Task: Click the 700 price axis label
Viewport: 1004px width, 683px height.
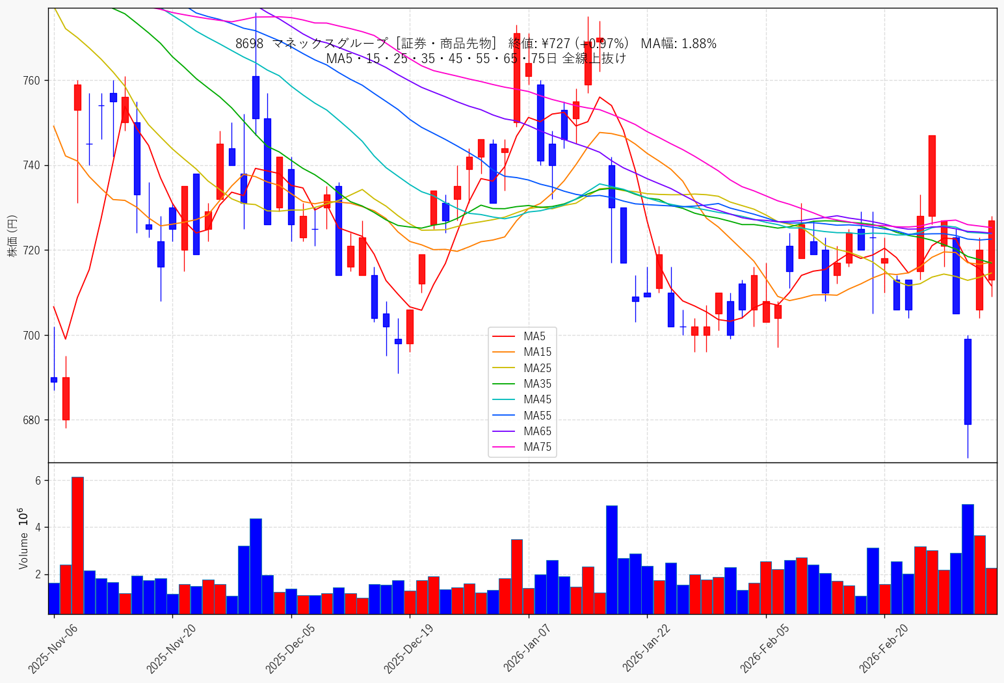Action: click(32, 336)
